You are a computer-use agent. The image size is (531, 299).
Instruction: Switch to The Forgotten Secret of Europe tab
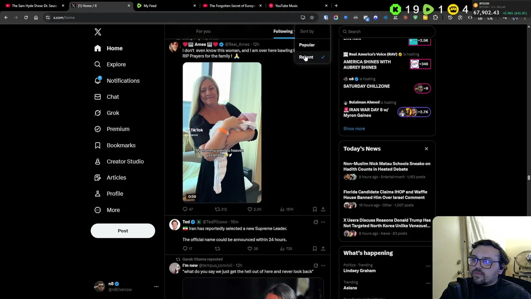(232, 6)
